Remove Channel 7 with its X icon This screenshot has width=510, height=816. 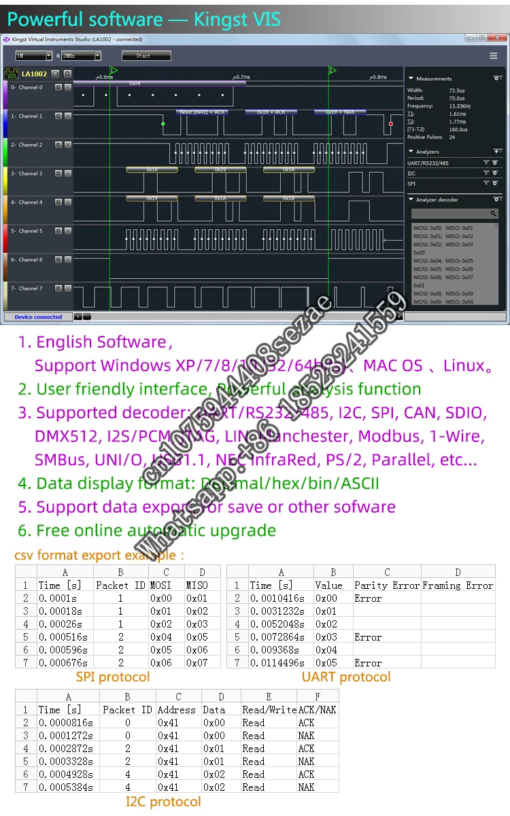(68, 288)
